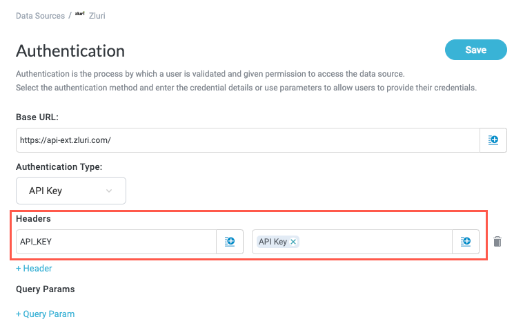The width and height of the screenshot is (523, 335).
Task: Delete the header row with trash icon
Action: [x=497, y=242]
